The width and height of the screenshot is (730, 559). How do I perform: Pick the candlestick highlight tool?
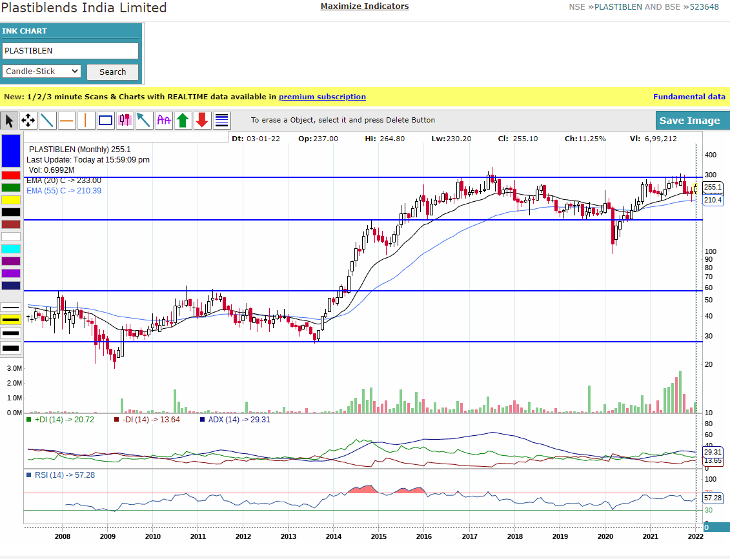(x=125, y=121)
